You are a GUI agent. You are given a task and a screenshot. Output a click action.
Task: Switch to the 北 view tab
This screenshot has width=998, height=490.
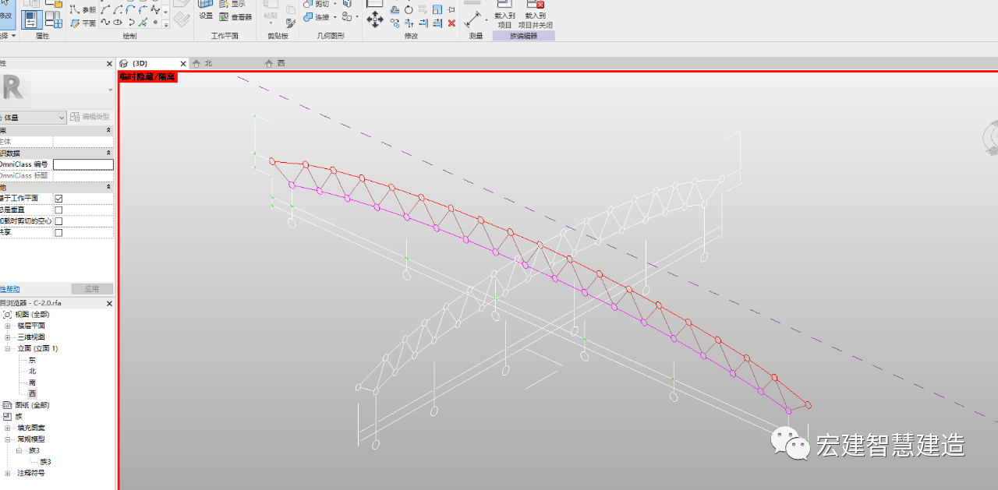click(208, 63)
